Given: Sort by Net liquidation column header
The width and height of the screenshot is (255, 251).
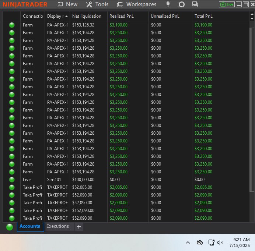Looking at the screenshot, I should click(x=88, y=16).
